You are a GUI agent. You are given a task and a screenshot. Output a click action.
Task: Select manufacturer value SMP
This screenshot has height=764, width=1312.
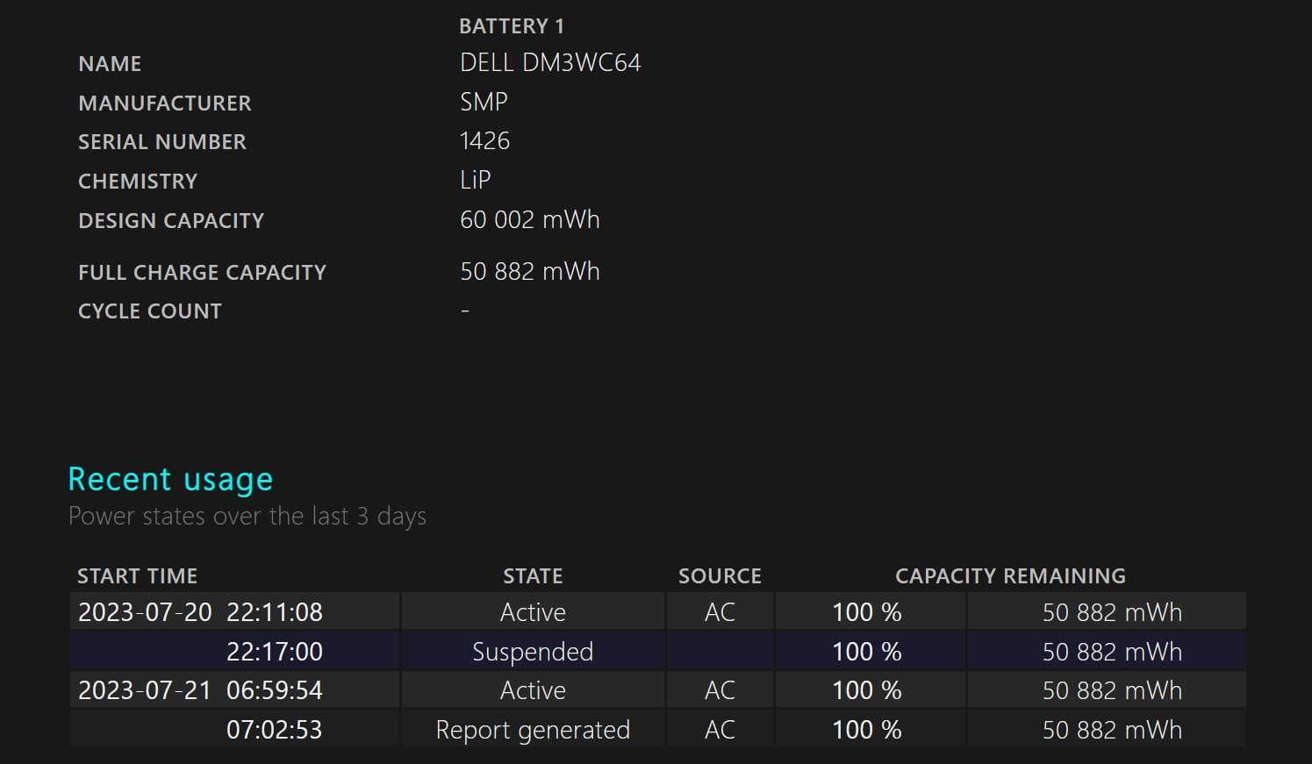(484, 103)
